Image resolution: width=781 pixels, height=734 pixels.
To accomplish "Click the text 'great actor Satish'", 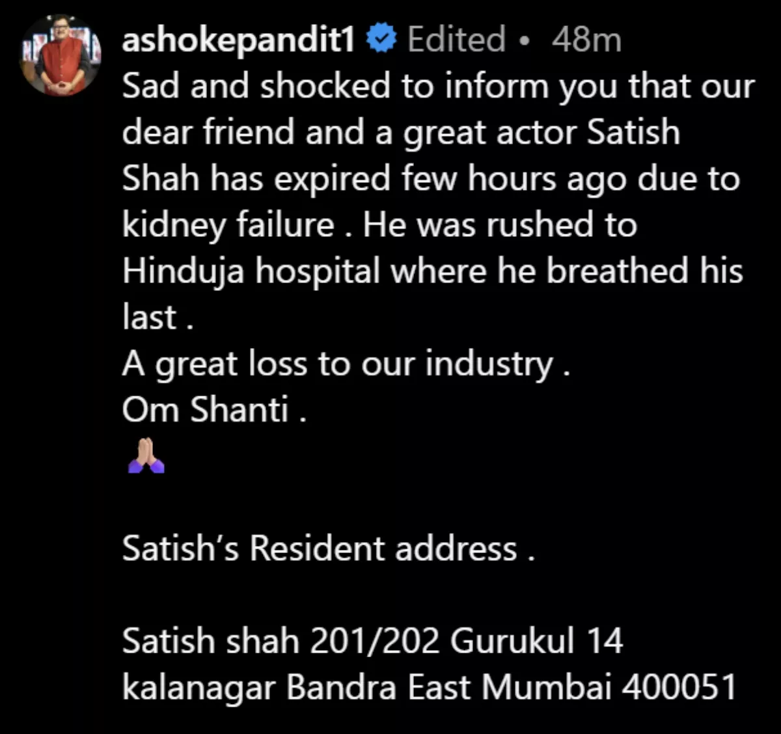I will click(x=541, y=133).
